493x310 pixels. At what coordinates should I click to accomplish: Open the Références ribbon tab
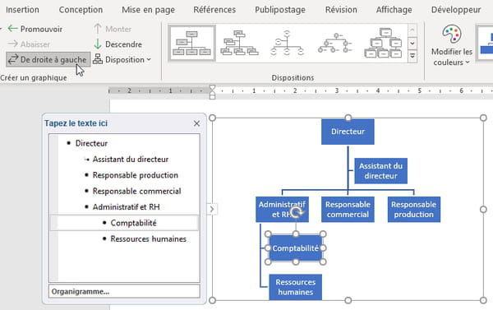(214, 10)
